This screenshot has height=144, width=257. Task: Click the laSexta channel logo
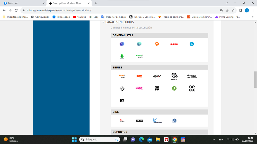click(x=122, y=56)
